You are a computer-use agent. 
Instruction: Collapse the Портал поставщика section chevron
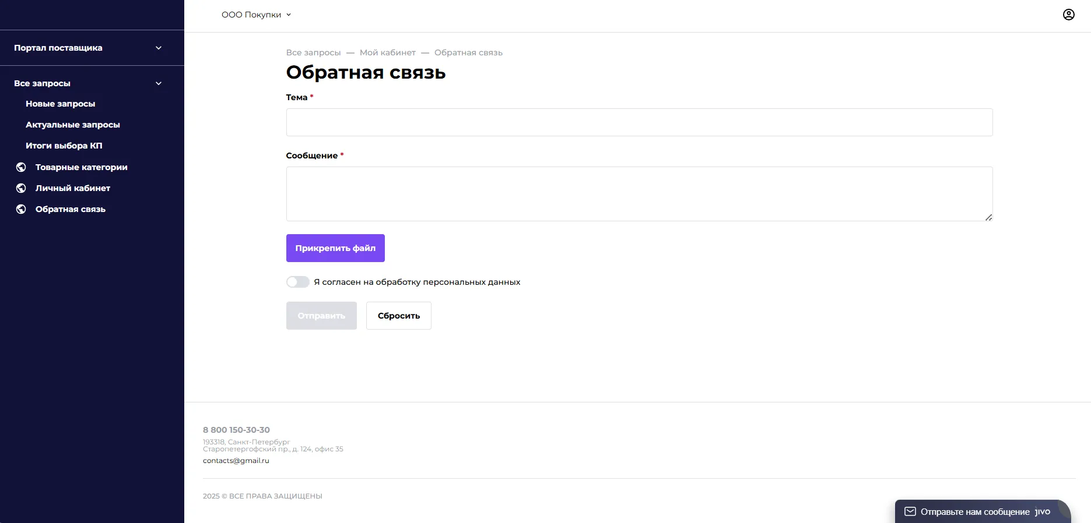pos(159,48)
